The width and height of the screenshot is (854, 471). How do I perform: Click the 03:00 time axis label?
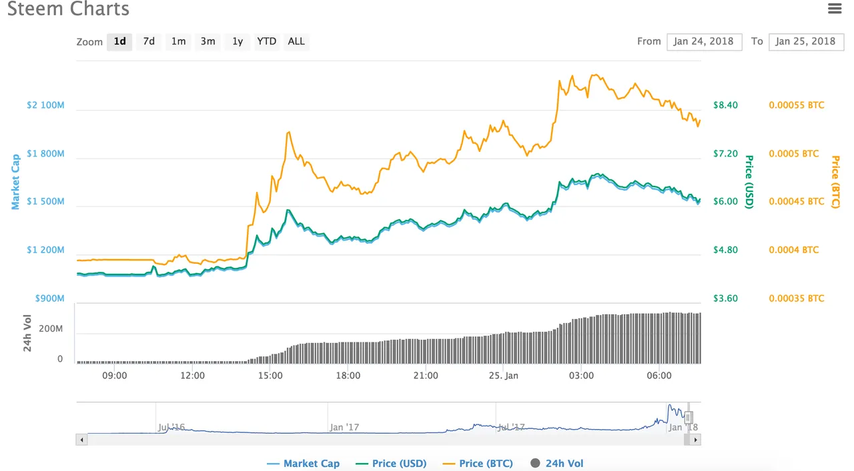[x=581, y=376]
